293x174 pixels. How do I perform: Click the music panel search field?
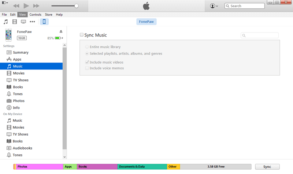click(x=260, y=35)
